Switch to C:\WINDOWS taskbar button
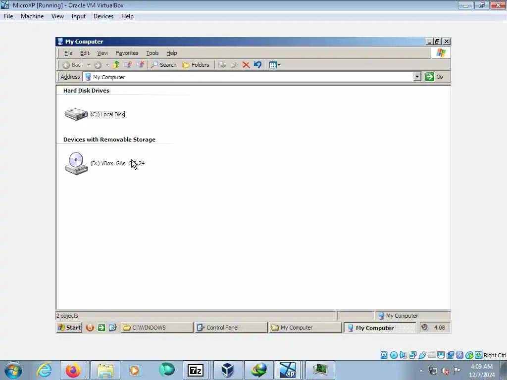 coord(157,328)
